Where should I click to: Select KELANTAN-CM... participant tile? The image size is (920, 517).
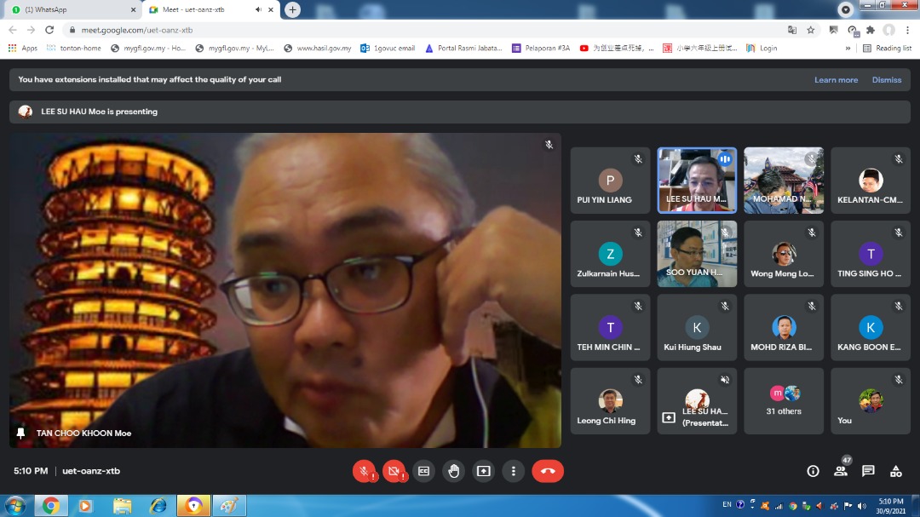(x=871, y=181)
